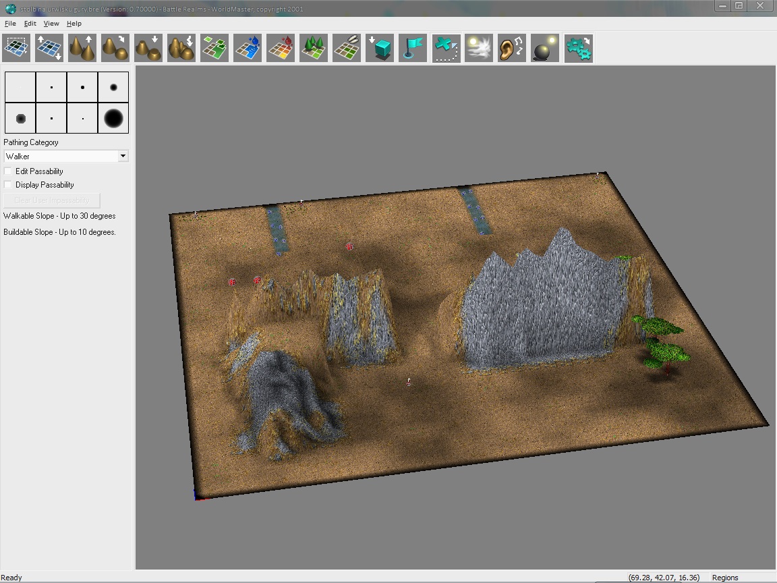777x583 pixels.
Task: Enable the Display Passability checkbox
Action: (x=8, y=185)
